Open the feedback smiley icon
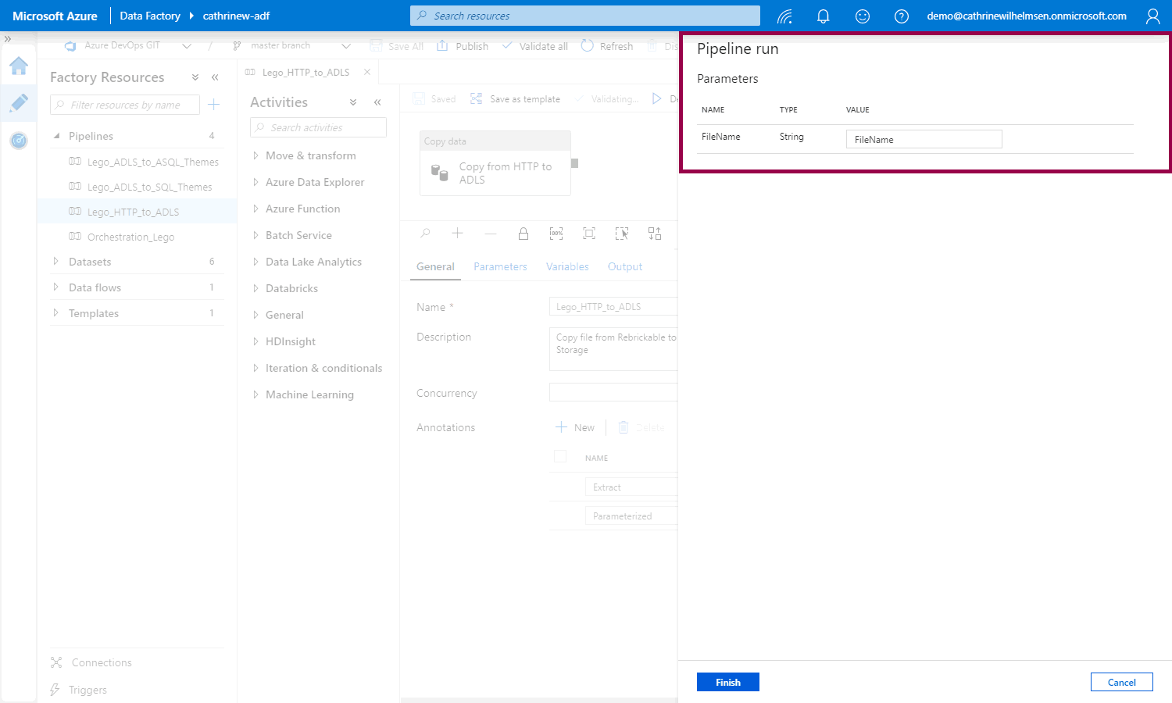This screenshot has width=1172, height=703. tap(863, 16)
